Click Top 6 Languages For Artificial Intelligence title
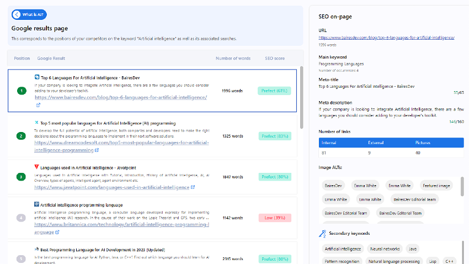The image size is (469, 264). [x=90, y=78]
